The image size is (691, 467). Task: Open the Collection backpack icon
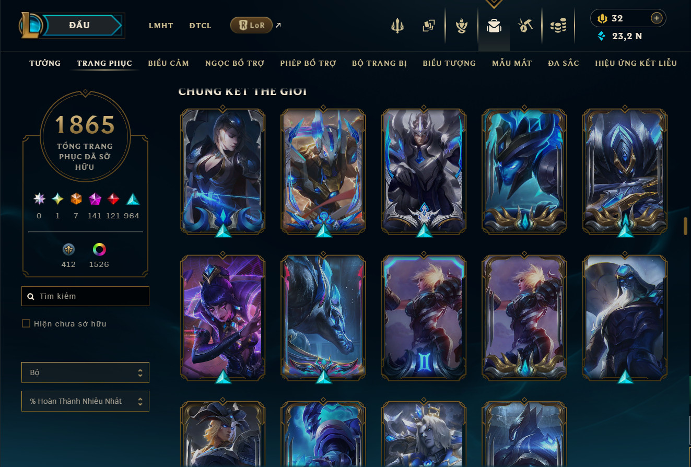tap(494, 26)
